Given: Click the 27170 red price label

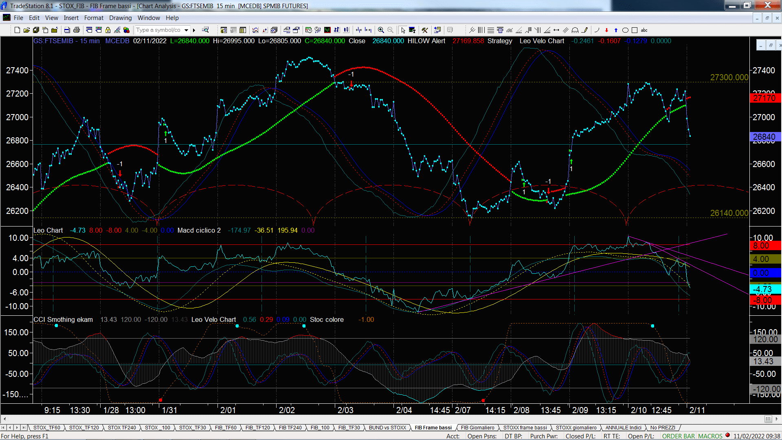Looking at the screenshot, I should pos(764,98).
